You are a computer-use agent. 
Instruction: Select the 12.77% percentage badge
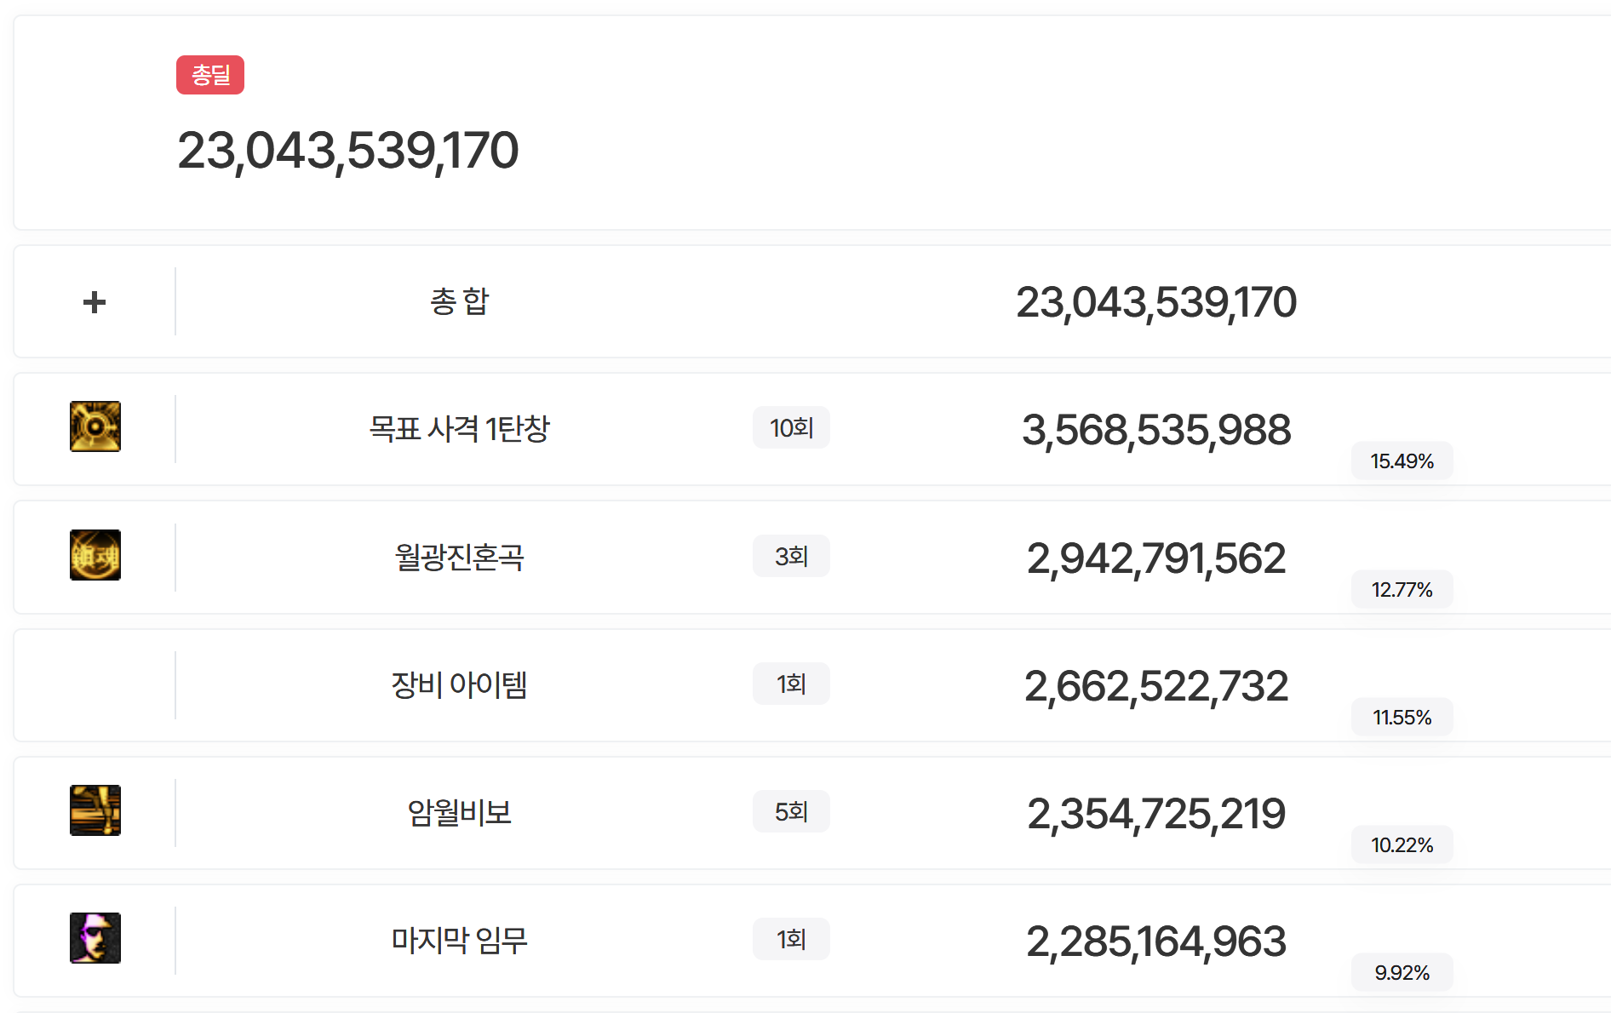point(1402,589)
